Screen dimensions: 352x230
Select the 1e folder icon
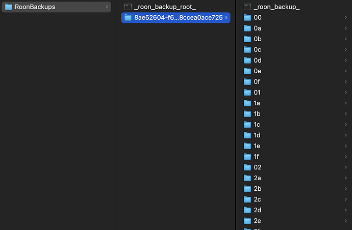point(247,146)
